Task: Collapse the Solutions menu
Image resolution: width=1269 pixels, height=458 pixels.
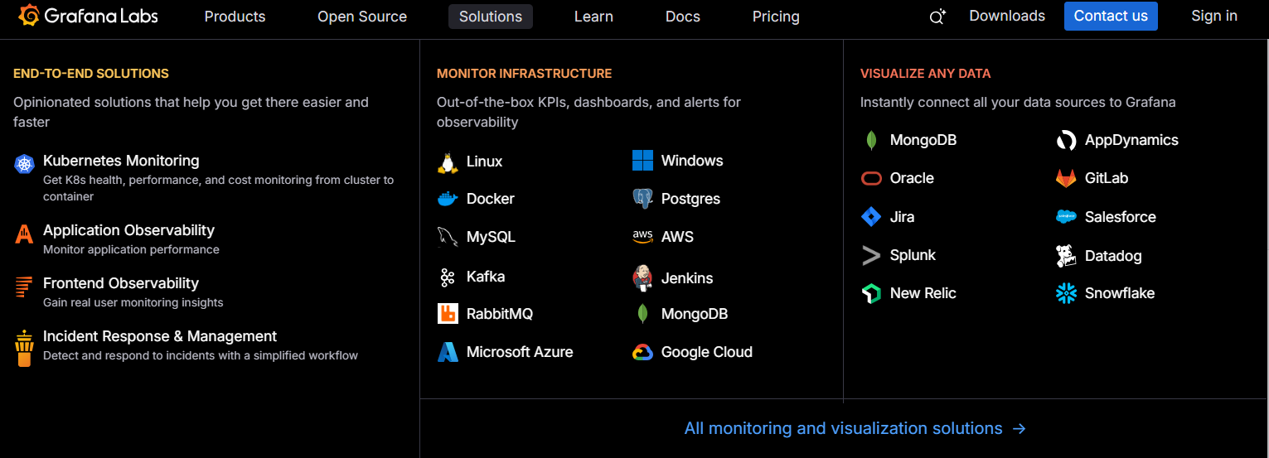Action: (x=491, y=17)
